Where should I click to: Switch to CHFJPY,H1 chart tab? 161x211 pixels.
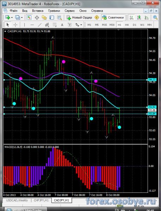(x=41, y=200)
